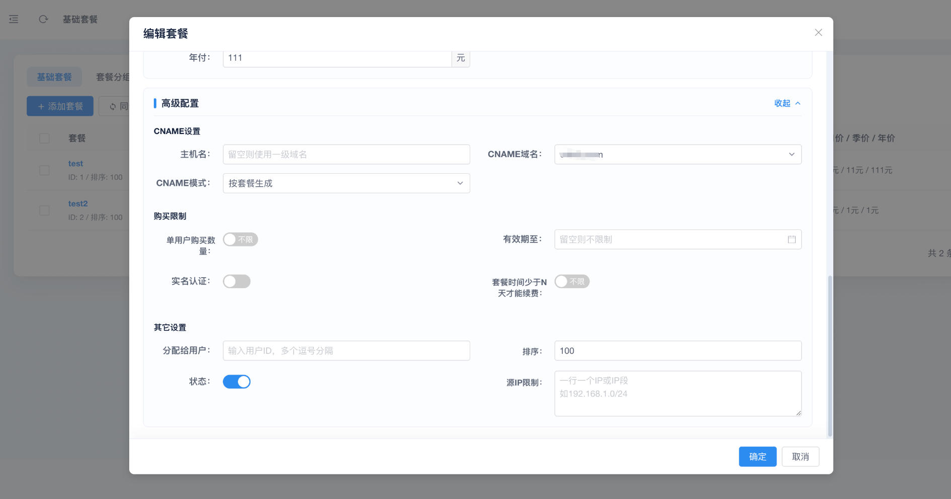Screen dimensions: 951x499
Task: Click the 套餐 column header
Action: click(x=77, y=138)
